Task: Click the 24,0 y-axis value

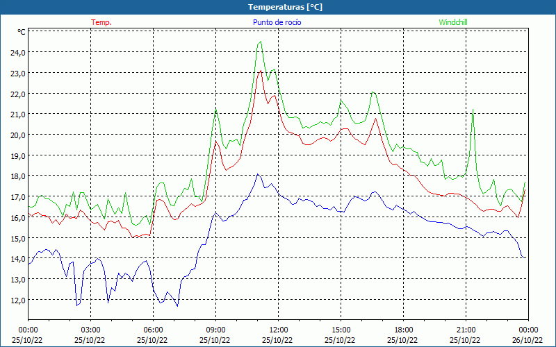Action: click(x=18, y=53)
